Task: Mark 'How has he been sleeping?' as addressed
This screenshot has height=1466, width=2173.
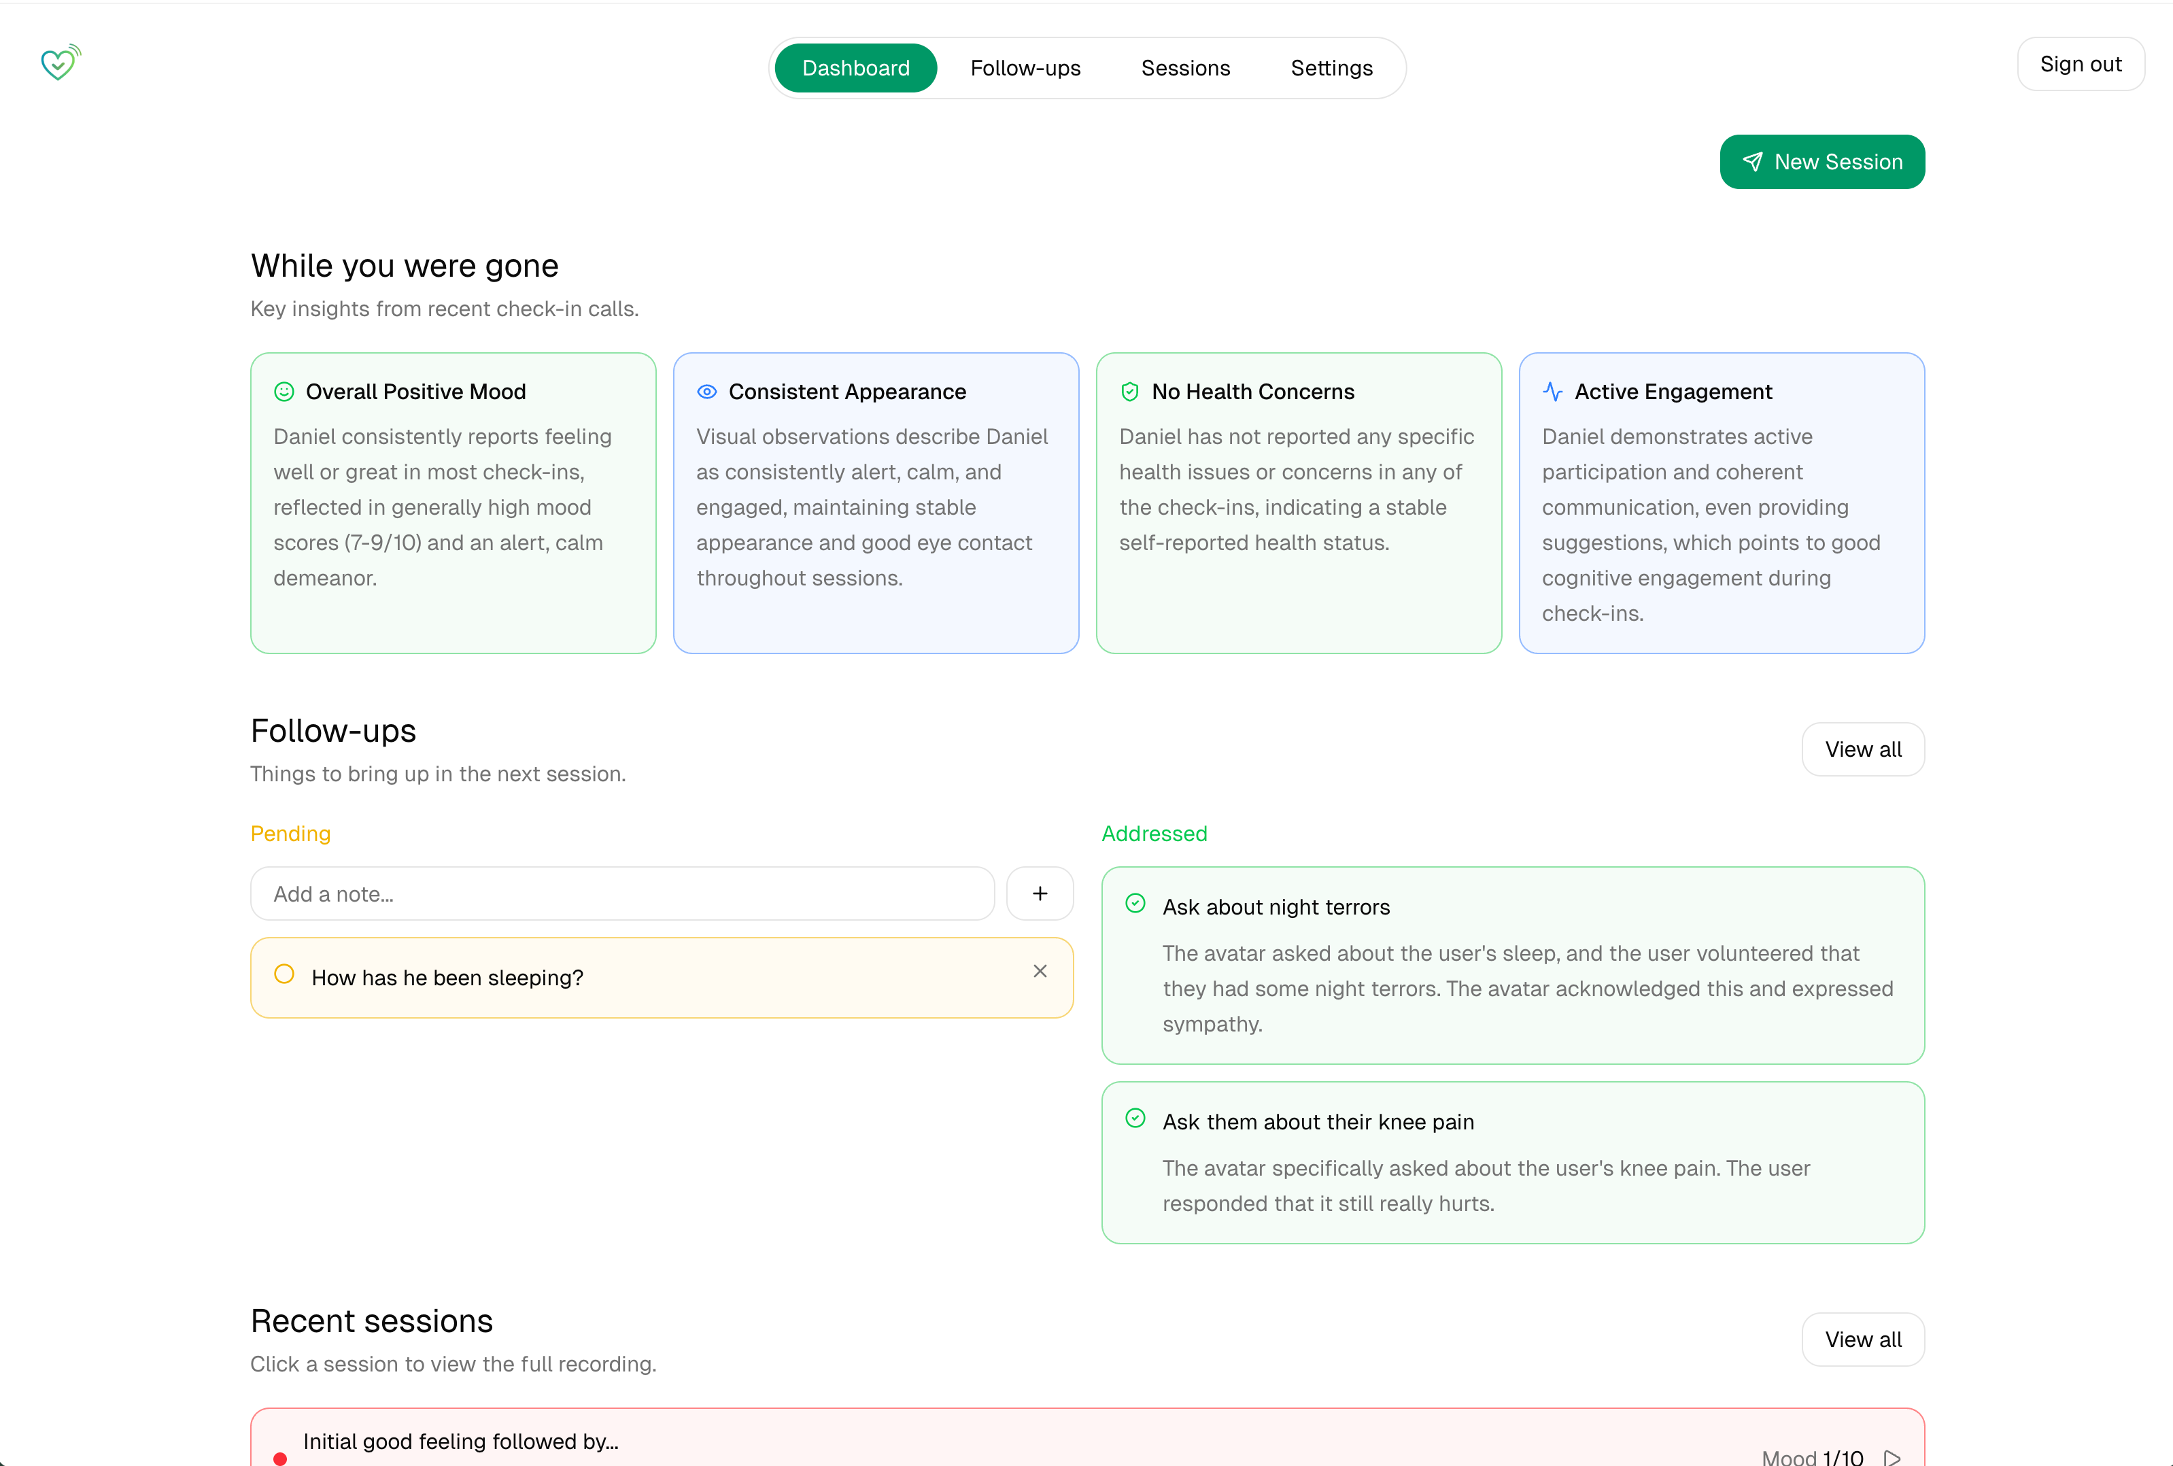Action: 284,974
